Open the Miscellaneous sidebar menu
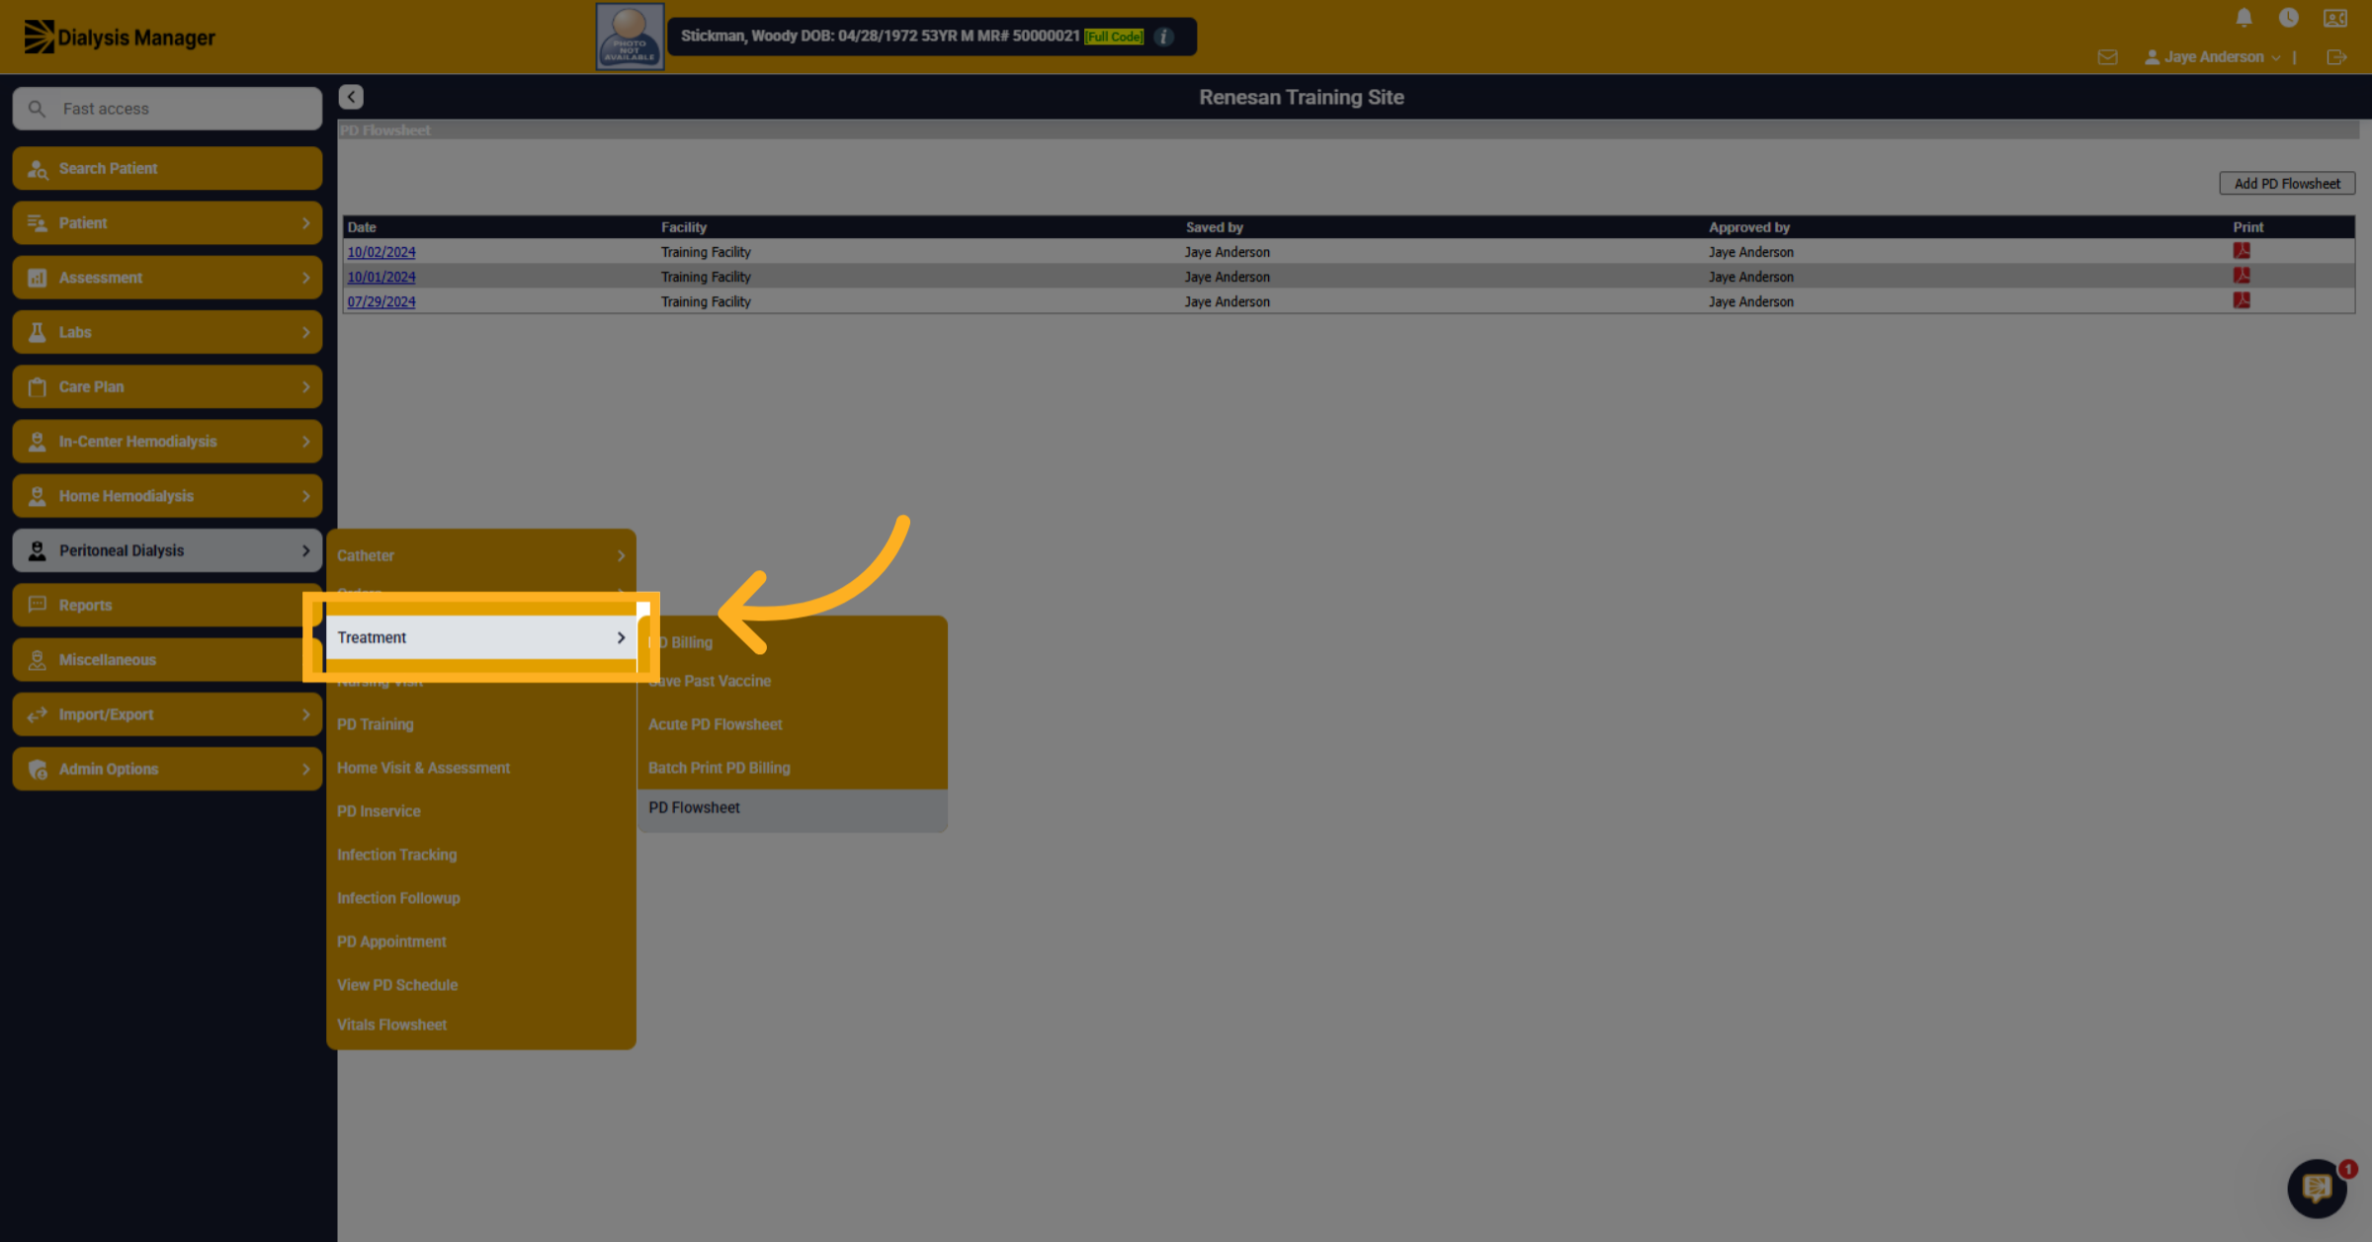This screenshot has width=2372, height=1242. 167,660
